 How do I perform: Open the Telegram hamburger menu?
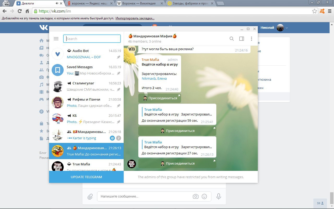56,39
